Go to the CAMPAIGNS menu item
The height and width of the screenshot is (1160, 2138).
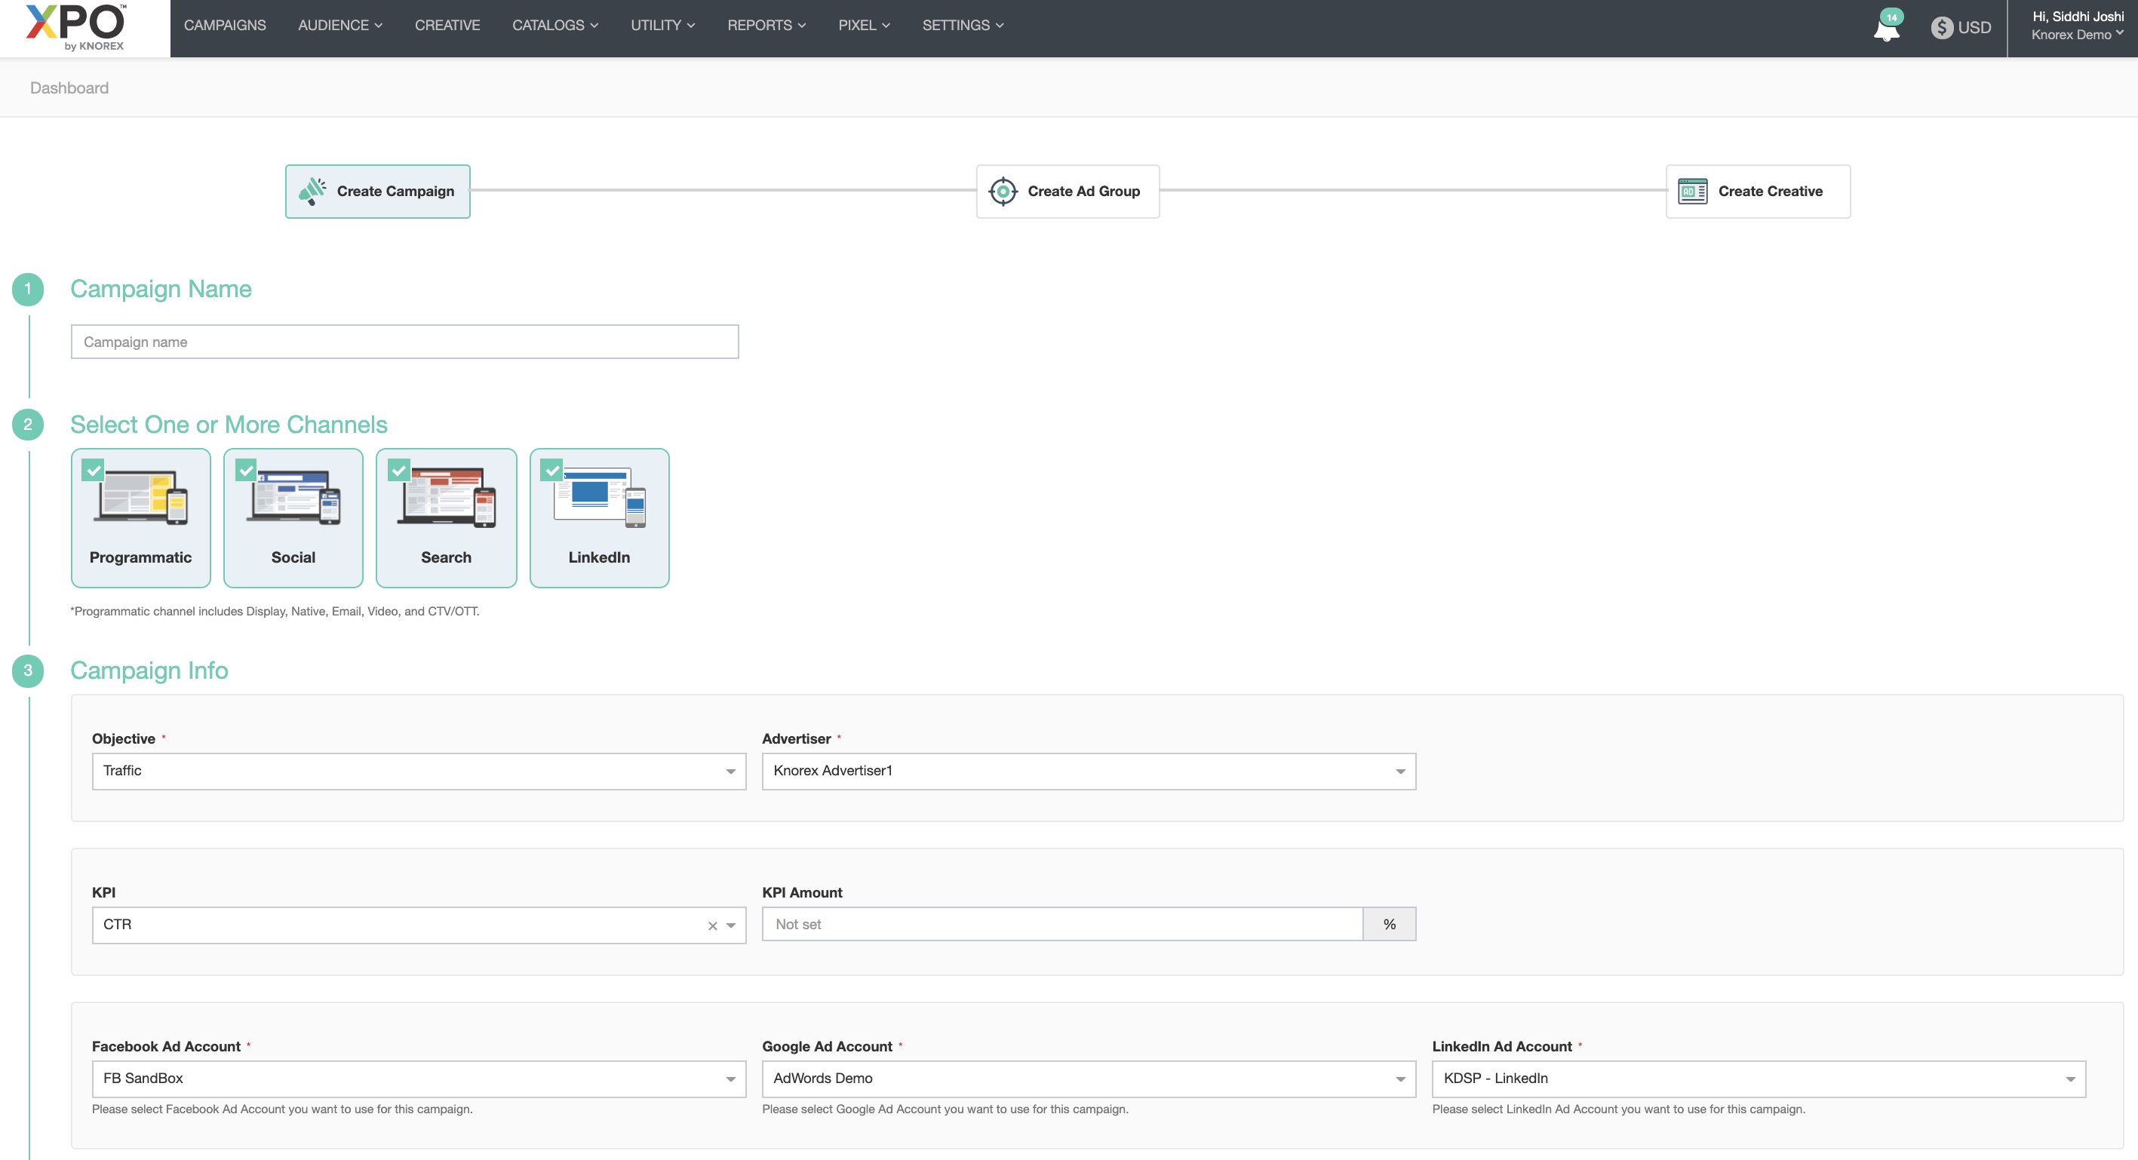click(x=225, y=26)
